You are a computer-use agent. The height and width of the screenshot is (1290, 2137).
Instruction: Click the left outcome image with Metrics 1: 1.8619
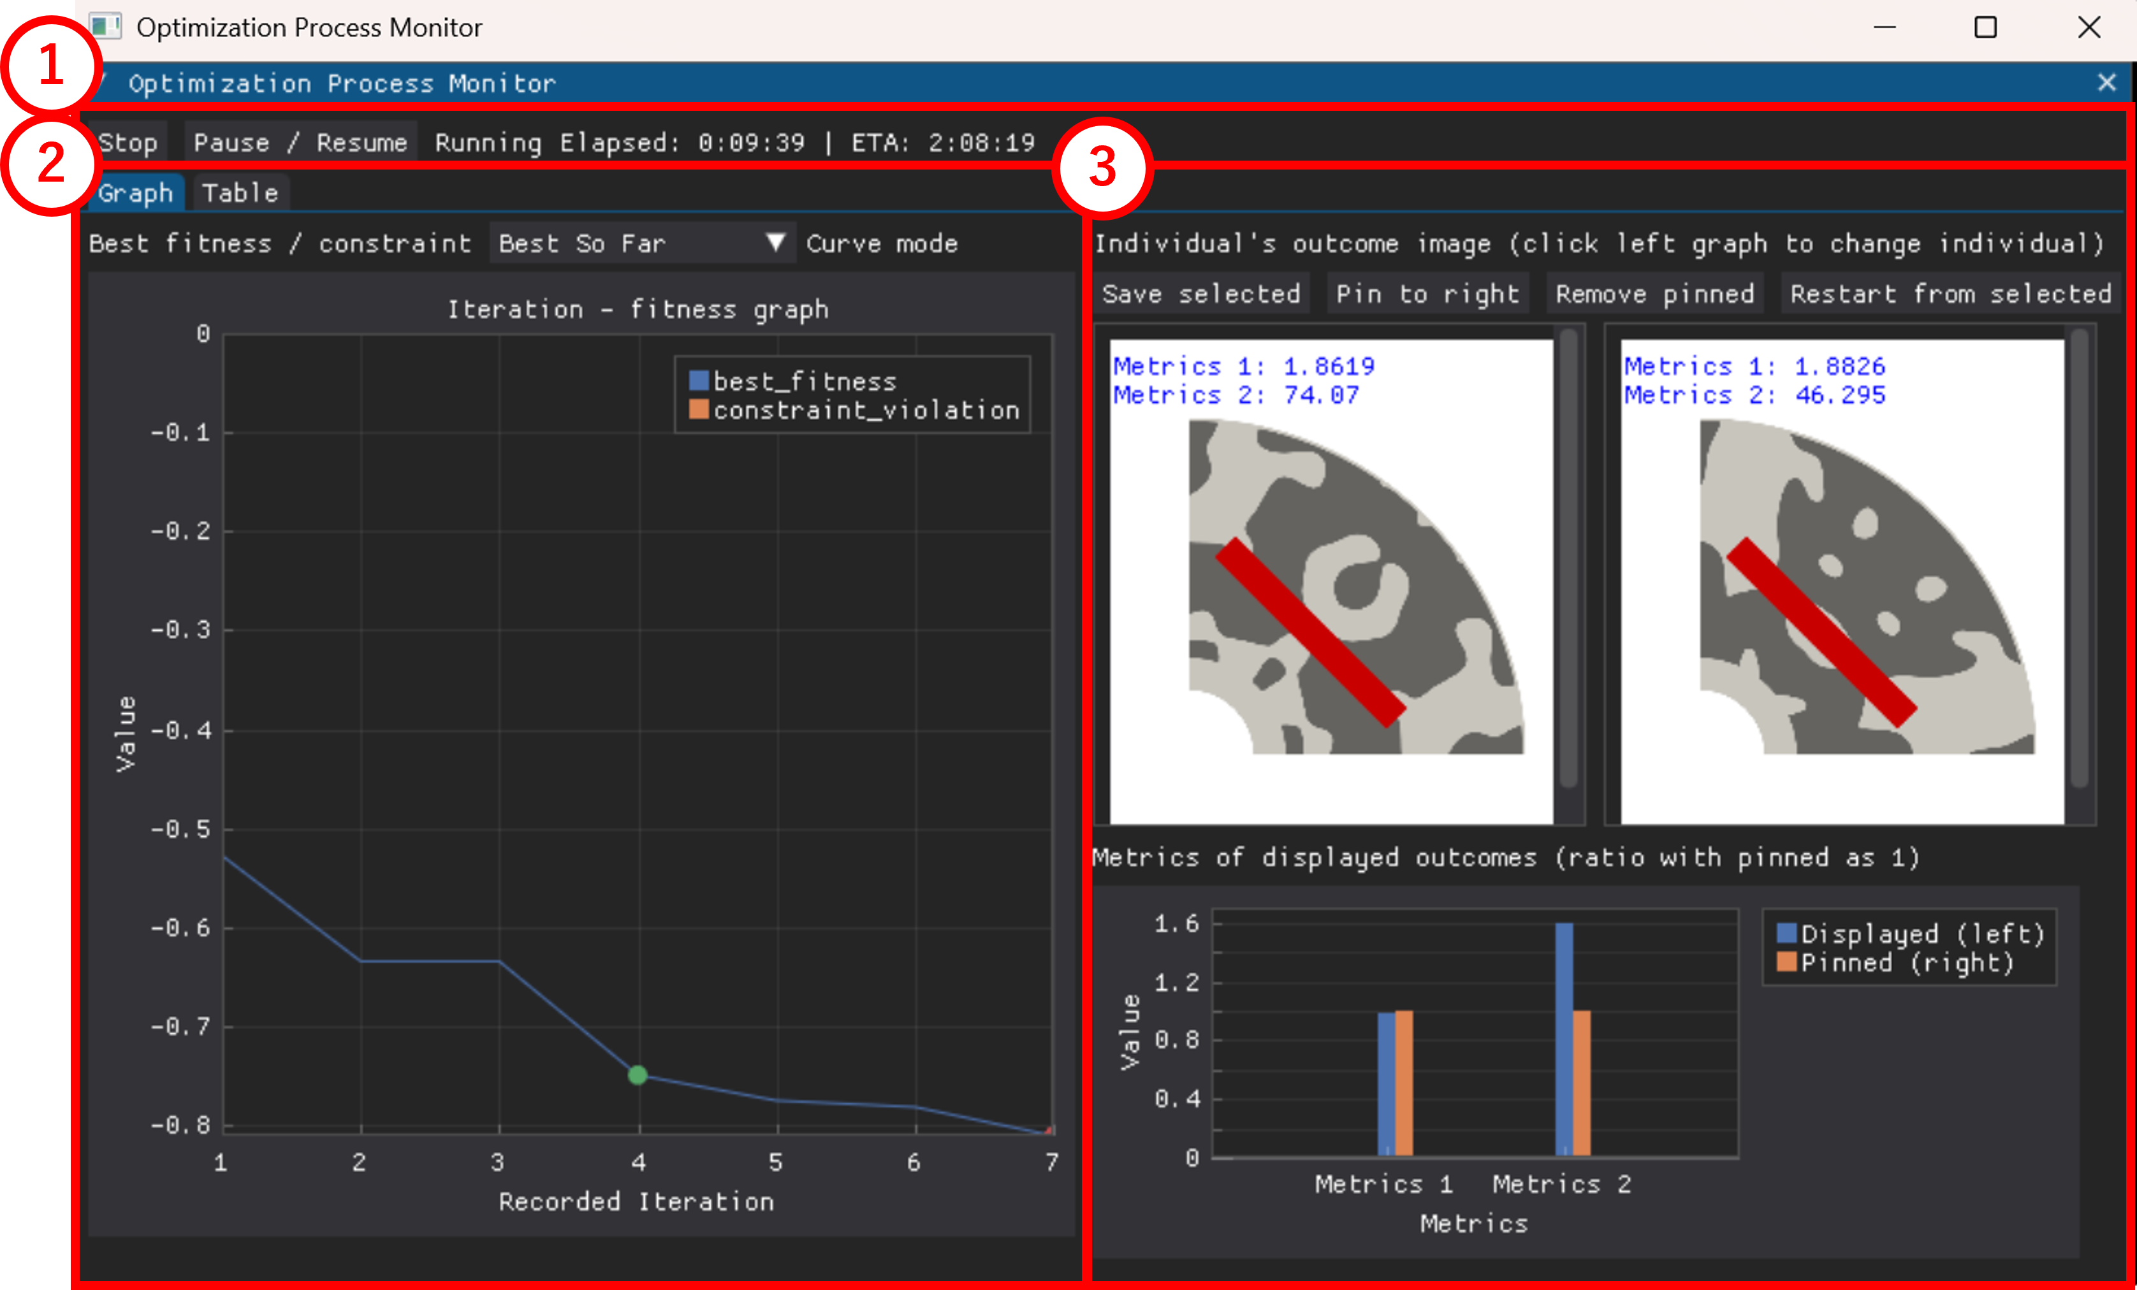point(1331,581)
